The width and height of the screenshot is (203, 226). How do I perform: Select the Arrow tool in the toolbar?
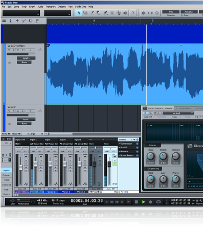coord(79,13)
